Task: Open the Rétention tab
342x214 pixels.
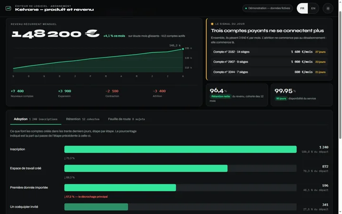Action: pos(83,119)
